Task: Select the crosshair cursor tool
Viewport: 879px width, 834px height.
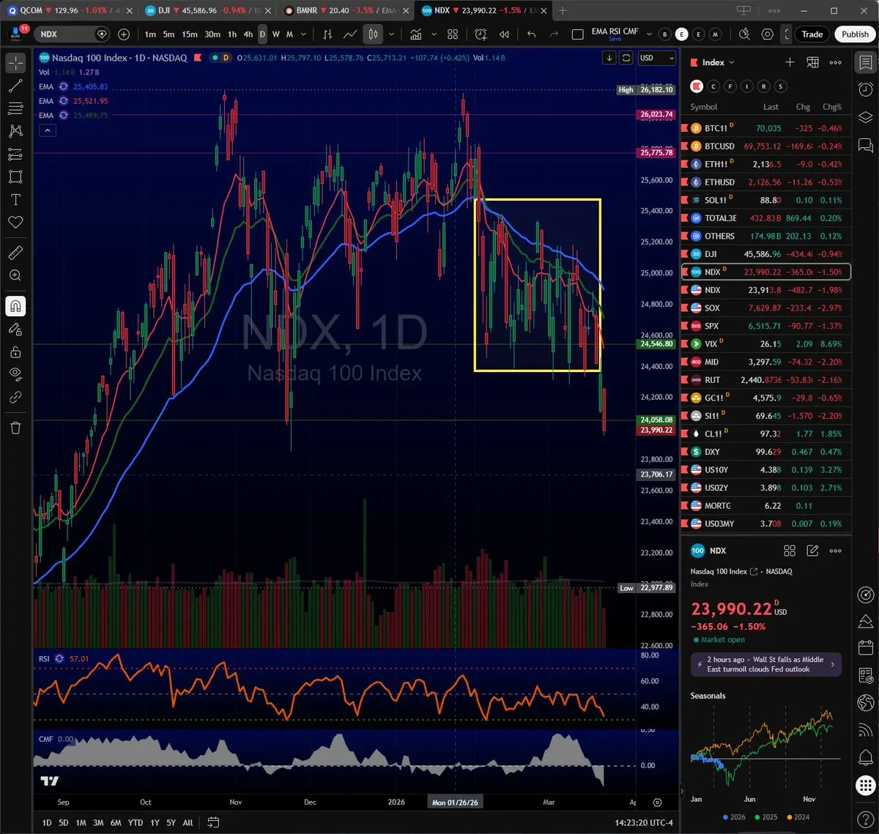Action: click(x=15, y=63)
